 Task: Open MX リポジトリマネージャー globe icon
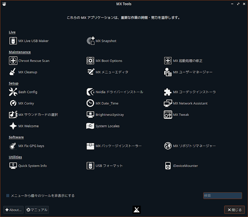click(x=168, y=146)
